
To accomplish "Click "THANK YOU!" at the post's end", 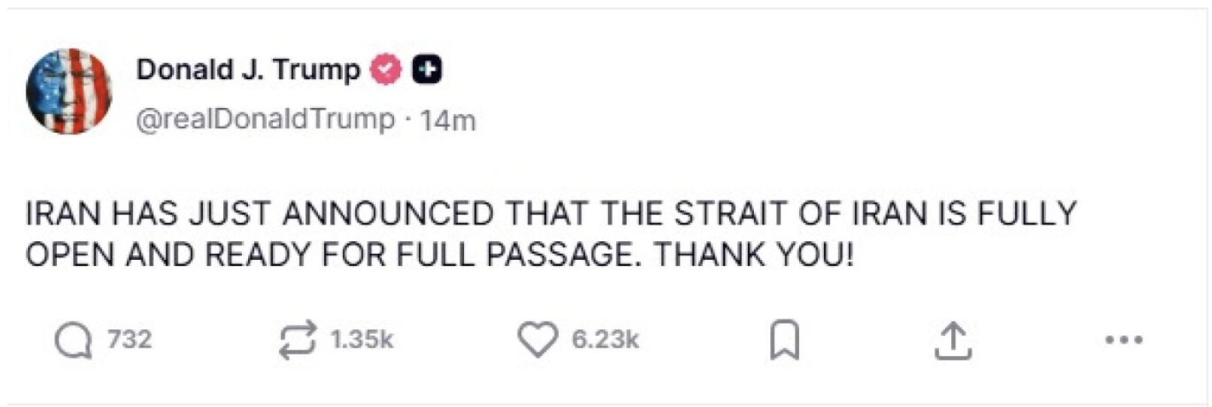I will click(753, 255).
